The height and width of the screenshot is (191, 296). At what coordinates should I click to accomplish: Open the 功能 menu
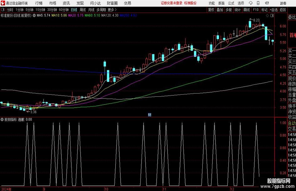pos(212,3)
